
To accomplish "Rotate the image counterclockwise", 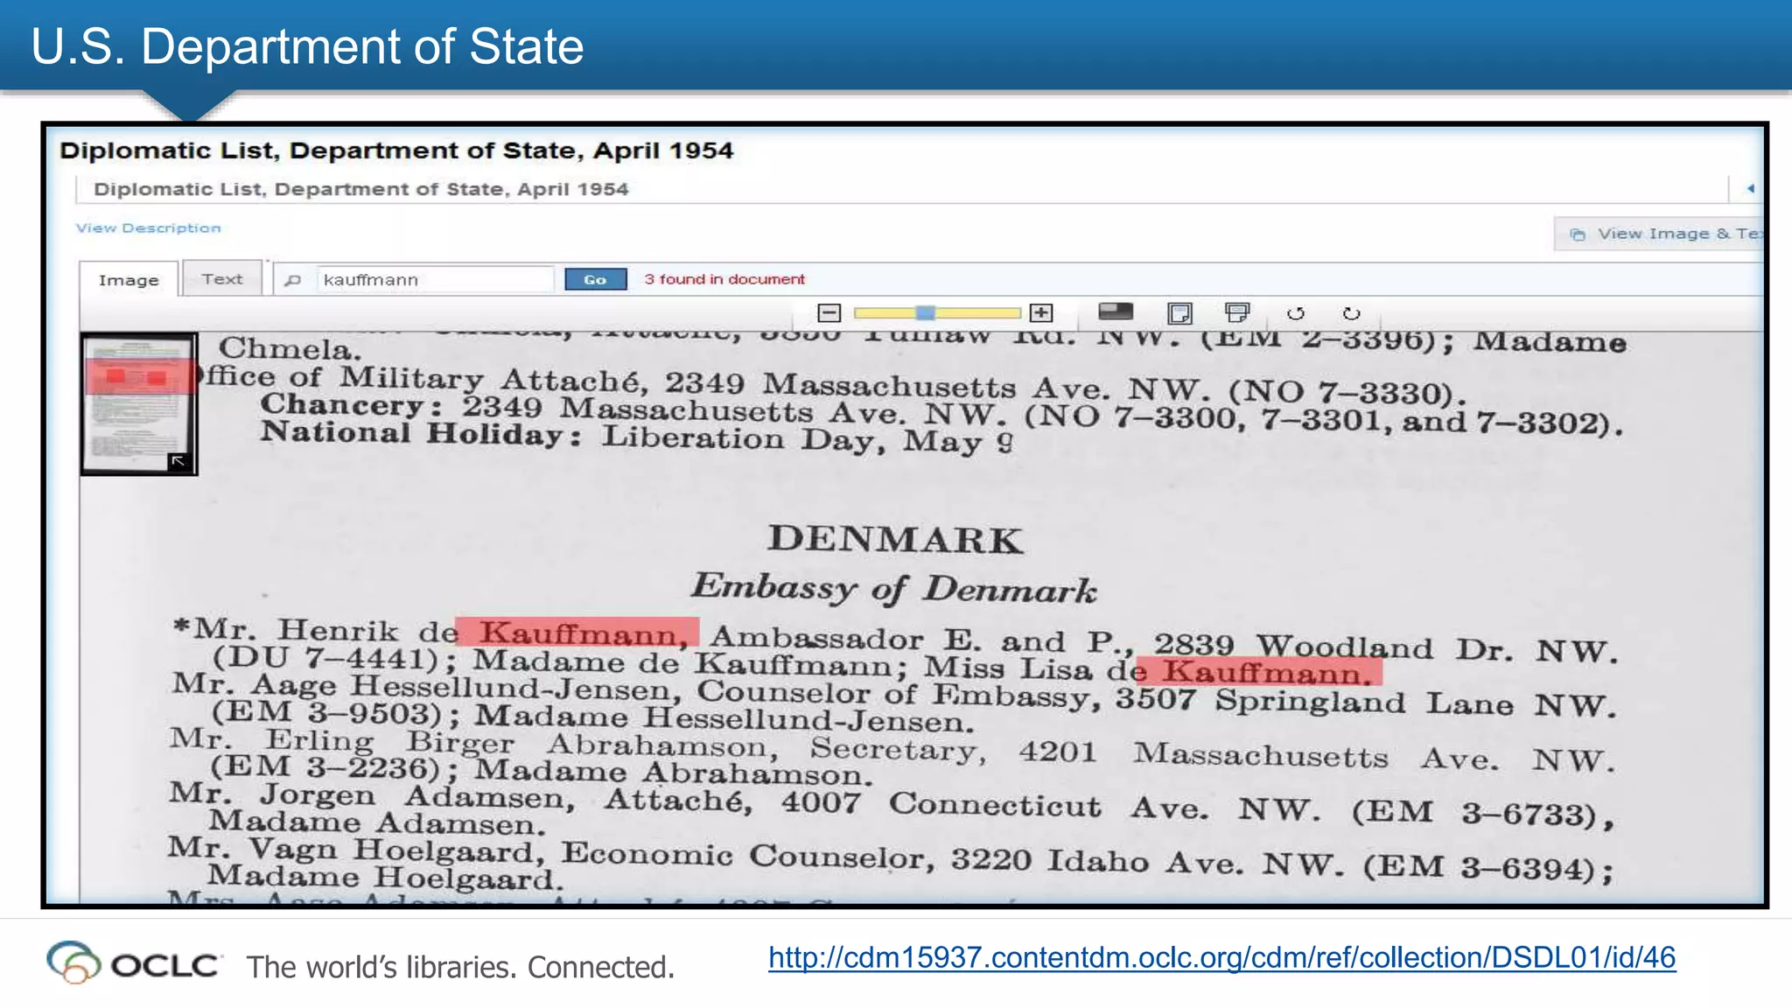I will [x=1296, y=313].
